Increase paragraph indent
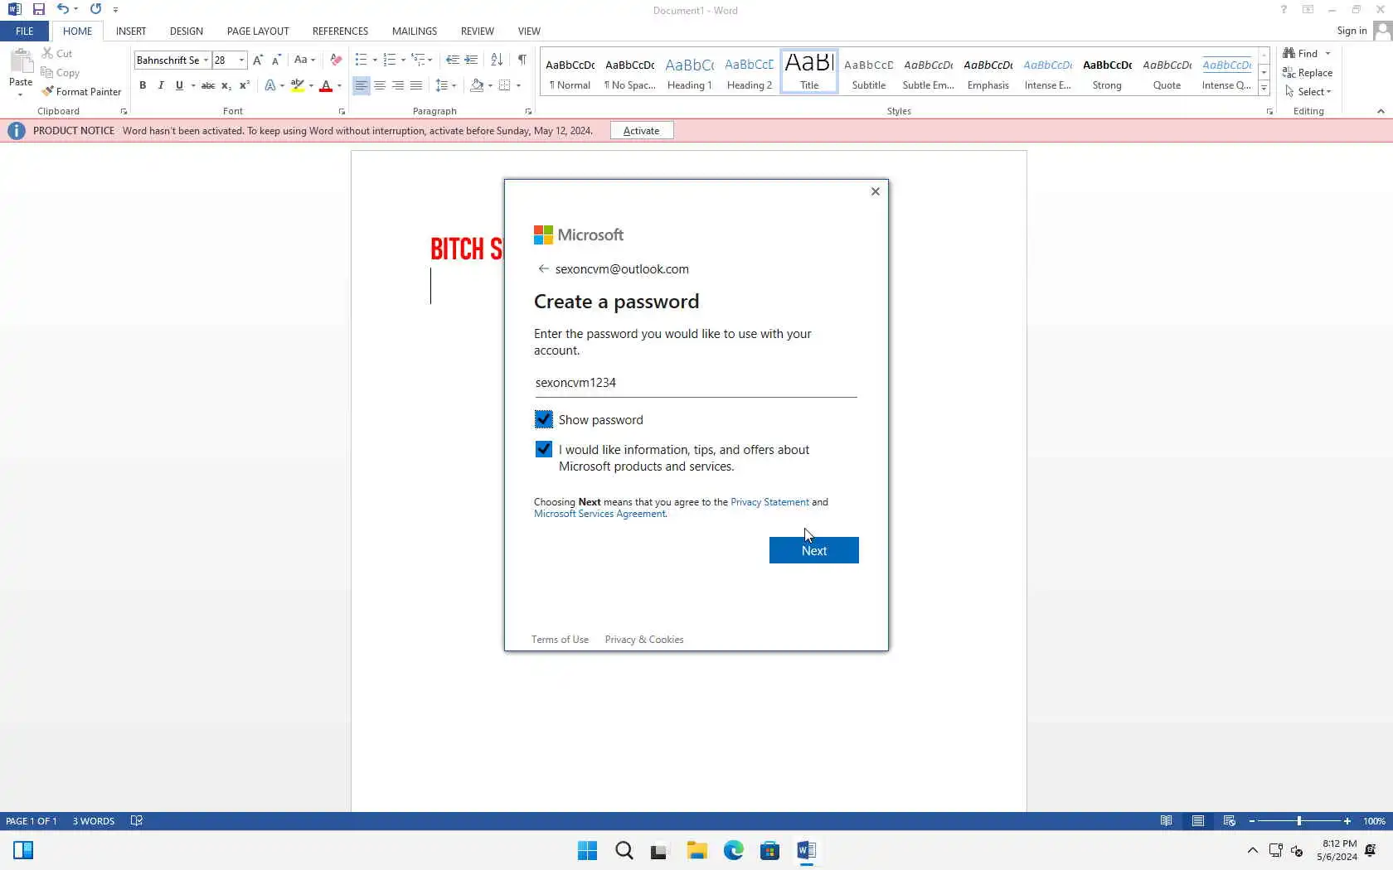 (471, 60)
